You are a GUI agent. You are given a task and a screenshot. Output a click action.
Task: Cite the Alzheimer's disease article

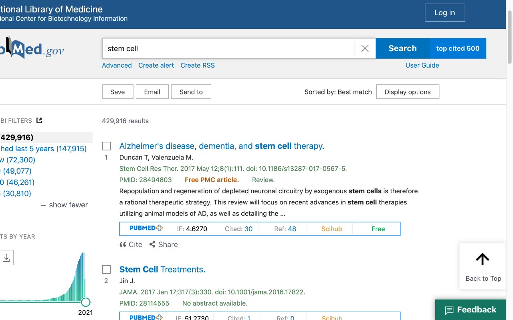coord(131,244)
